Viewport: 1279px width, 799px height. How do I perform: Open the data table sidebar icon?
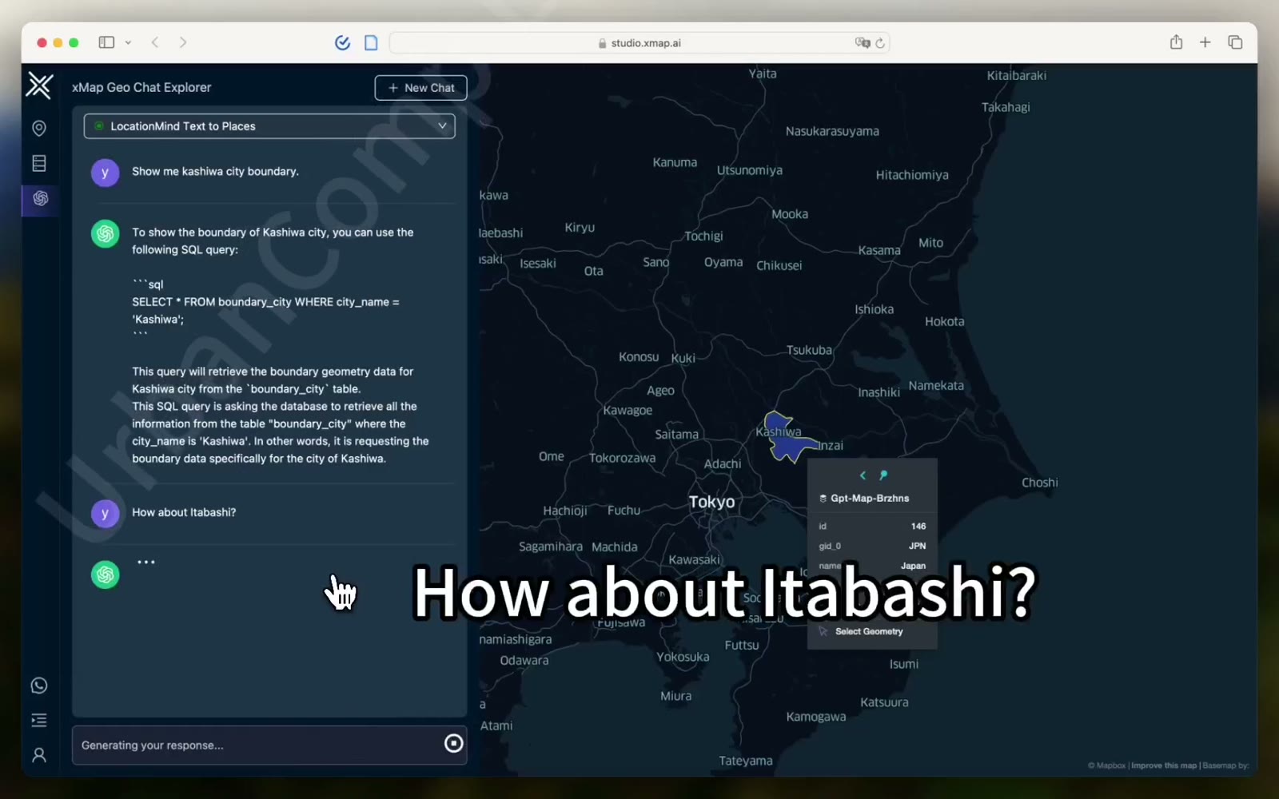[38, 163]
